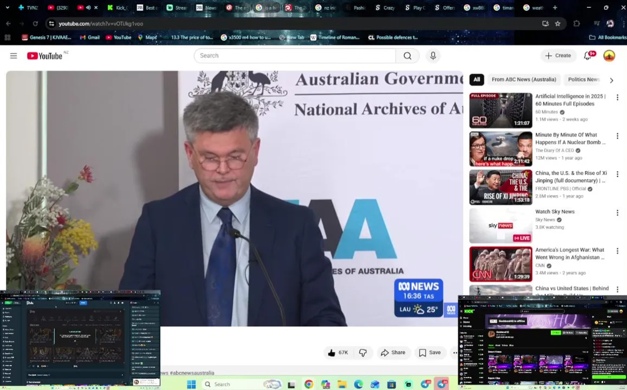
Task: Open the Chrome extensions puzzle icon
Action: tap(577, 24)
